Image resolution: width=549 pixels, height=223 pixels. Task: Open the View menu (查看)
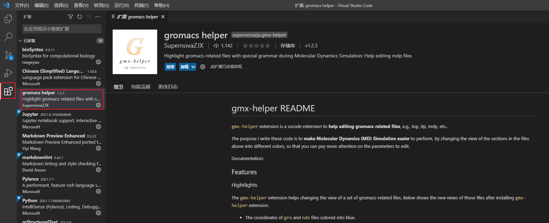tap(81, 5)
